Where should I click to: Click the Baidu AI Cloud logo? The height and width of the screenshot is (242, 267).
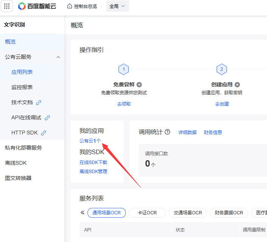(37, 6)
